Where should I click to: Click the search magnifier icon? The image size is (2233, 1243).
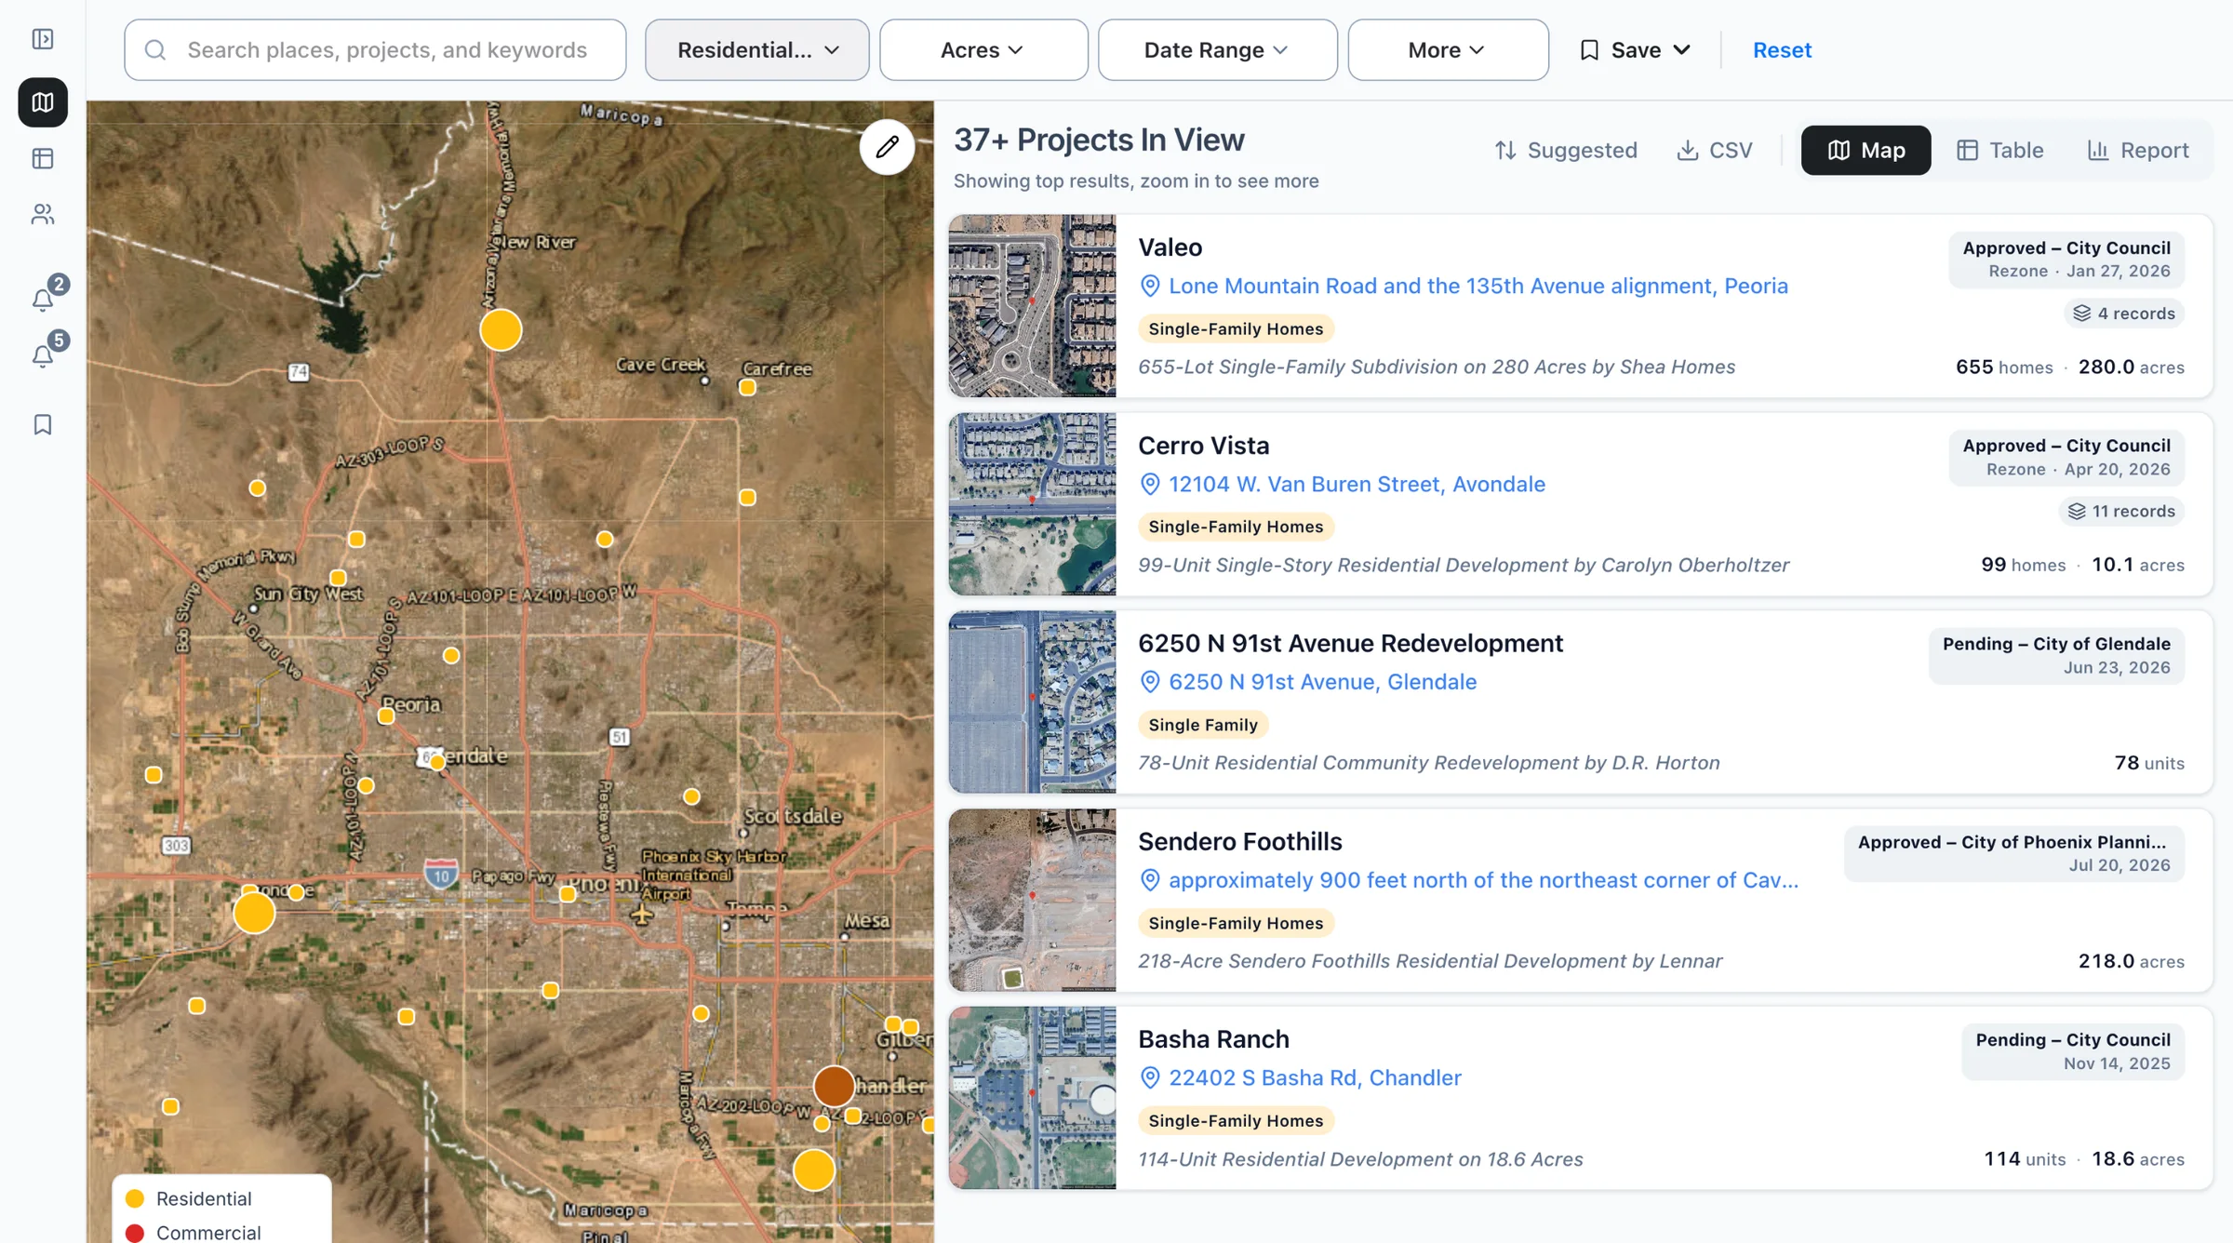coord(155,50)
